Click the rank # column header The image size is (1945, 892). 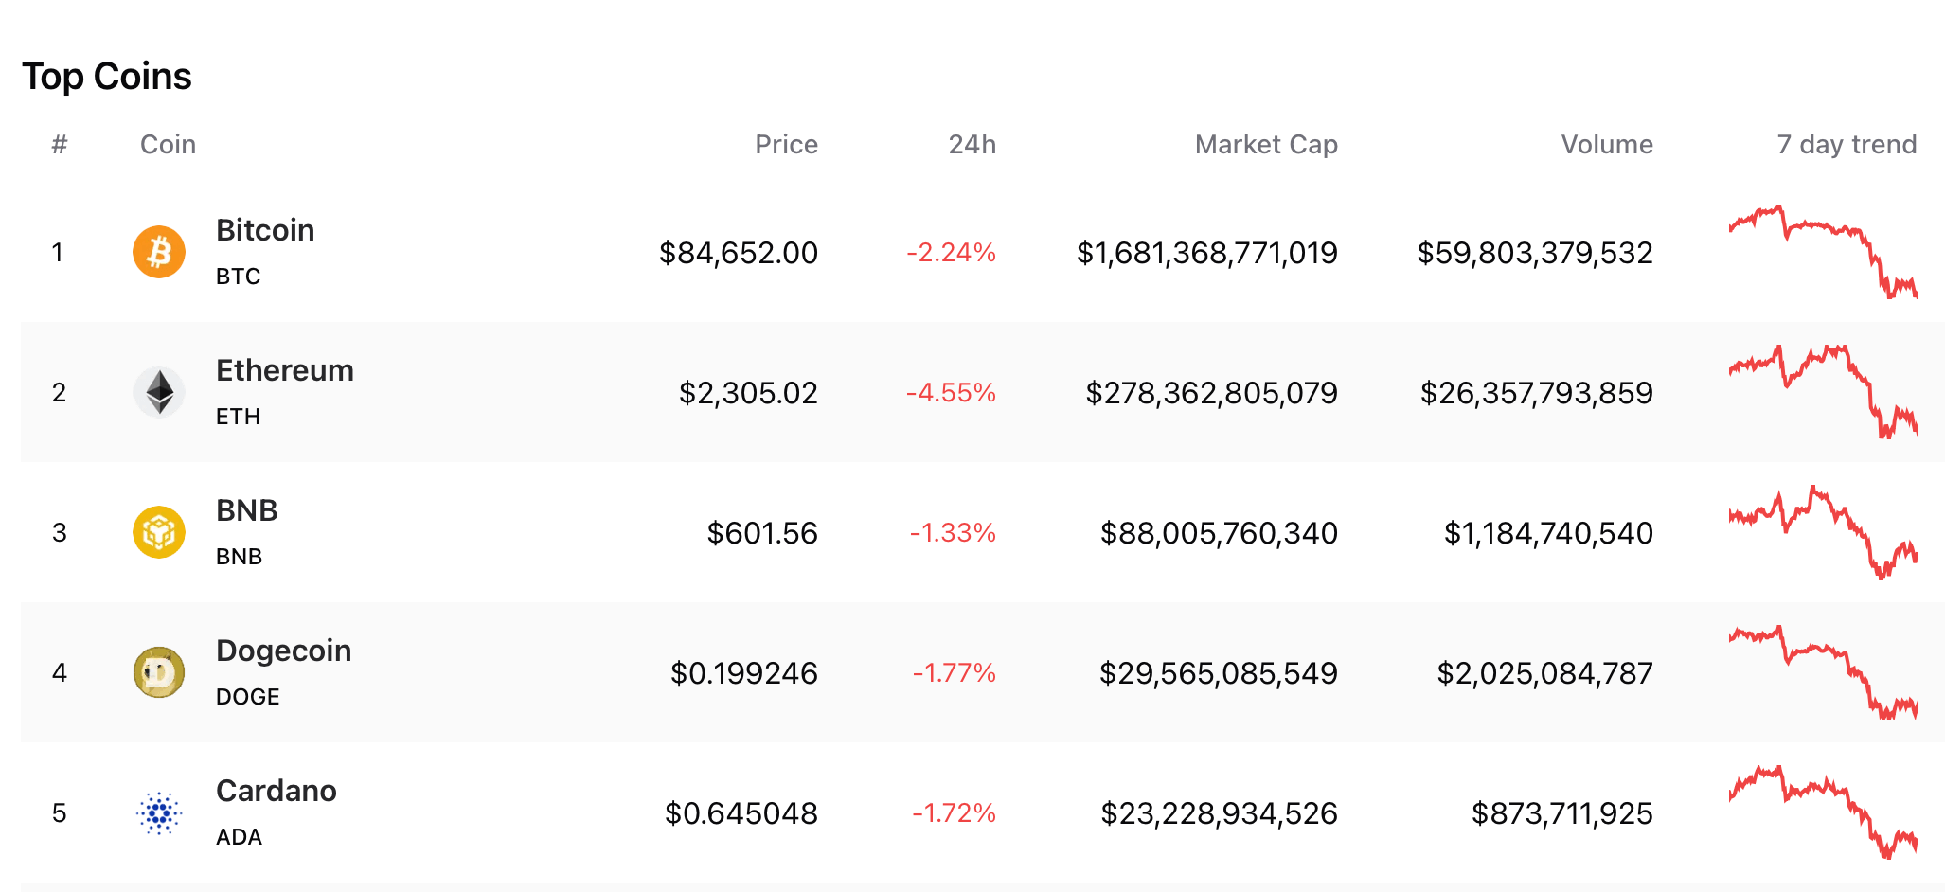[60, 144]
